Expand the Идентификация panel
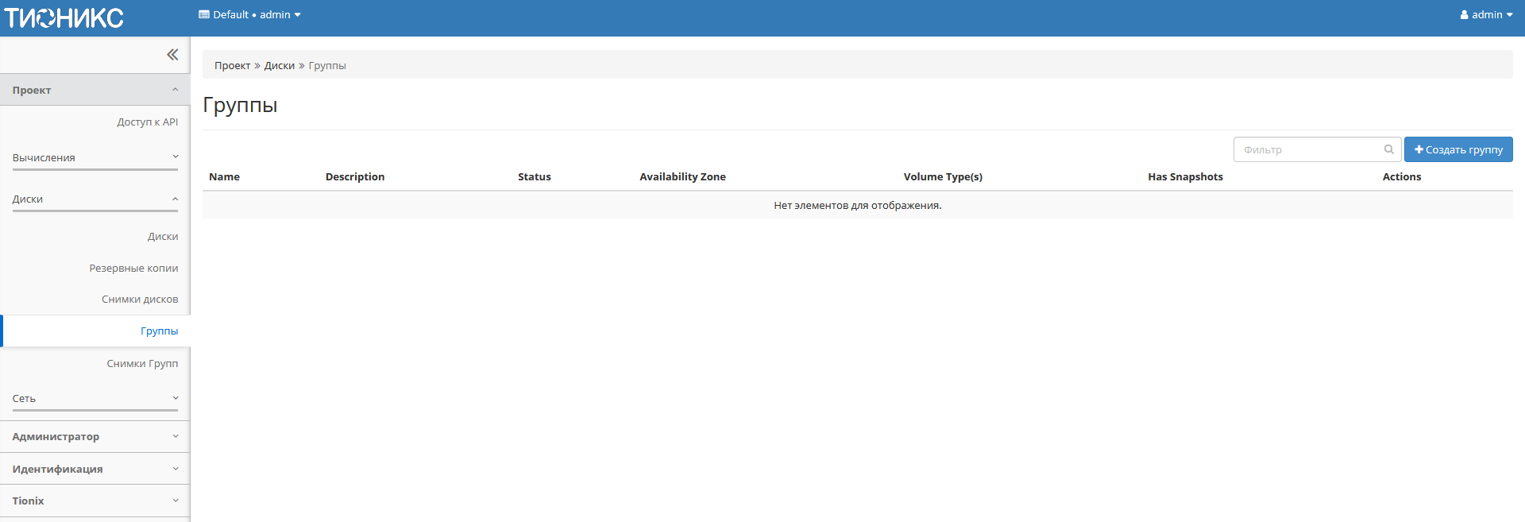1525x522 pixels. (x=95, y=469)
